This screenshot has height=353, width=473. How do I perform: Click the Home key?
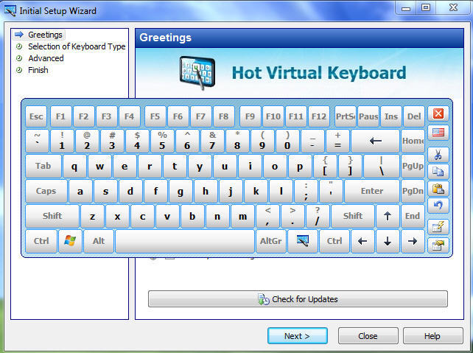(413, 141)
